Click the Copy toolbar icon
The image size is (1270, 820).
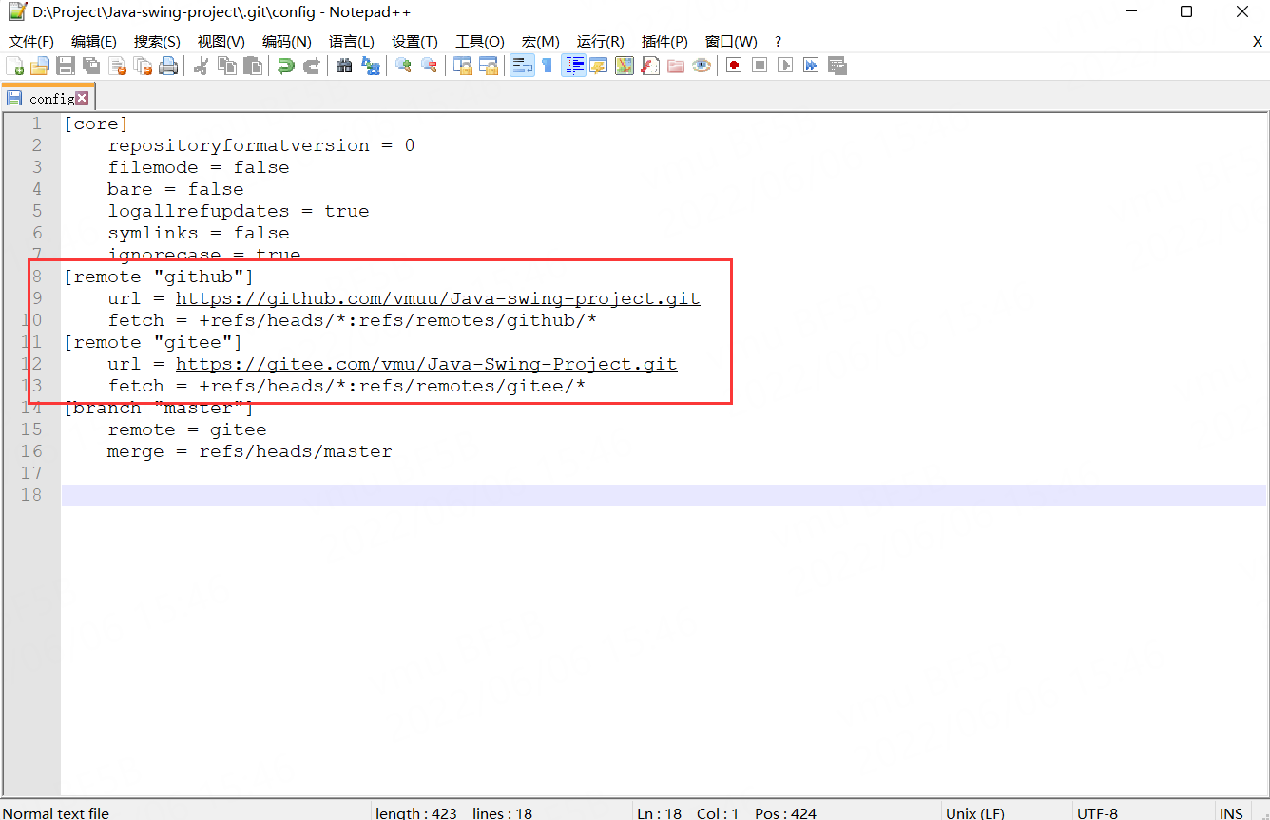pyautogui.click(x=227, y=66)
